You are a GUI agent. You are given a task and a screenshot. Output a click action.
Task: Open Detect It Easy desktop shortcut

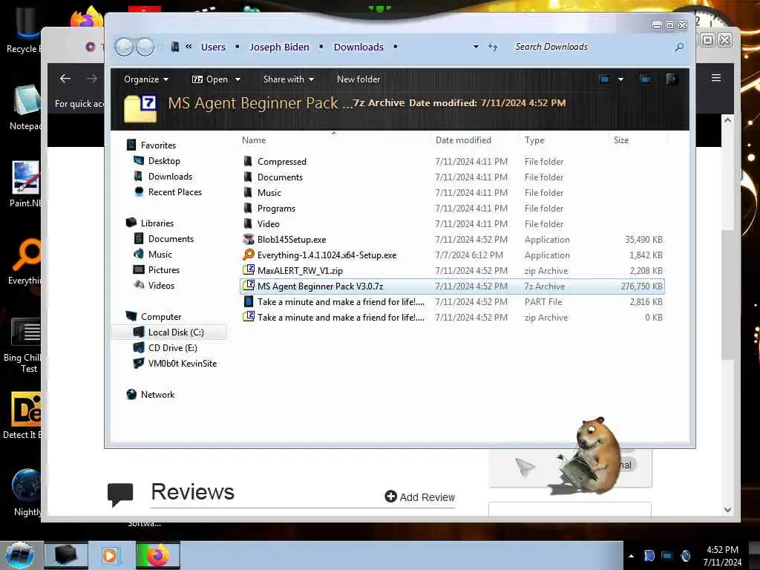click(23, 416)
